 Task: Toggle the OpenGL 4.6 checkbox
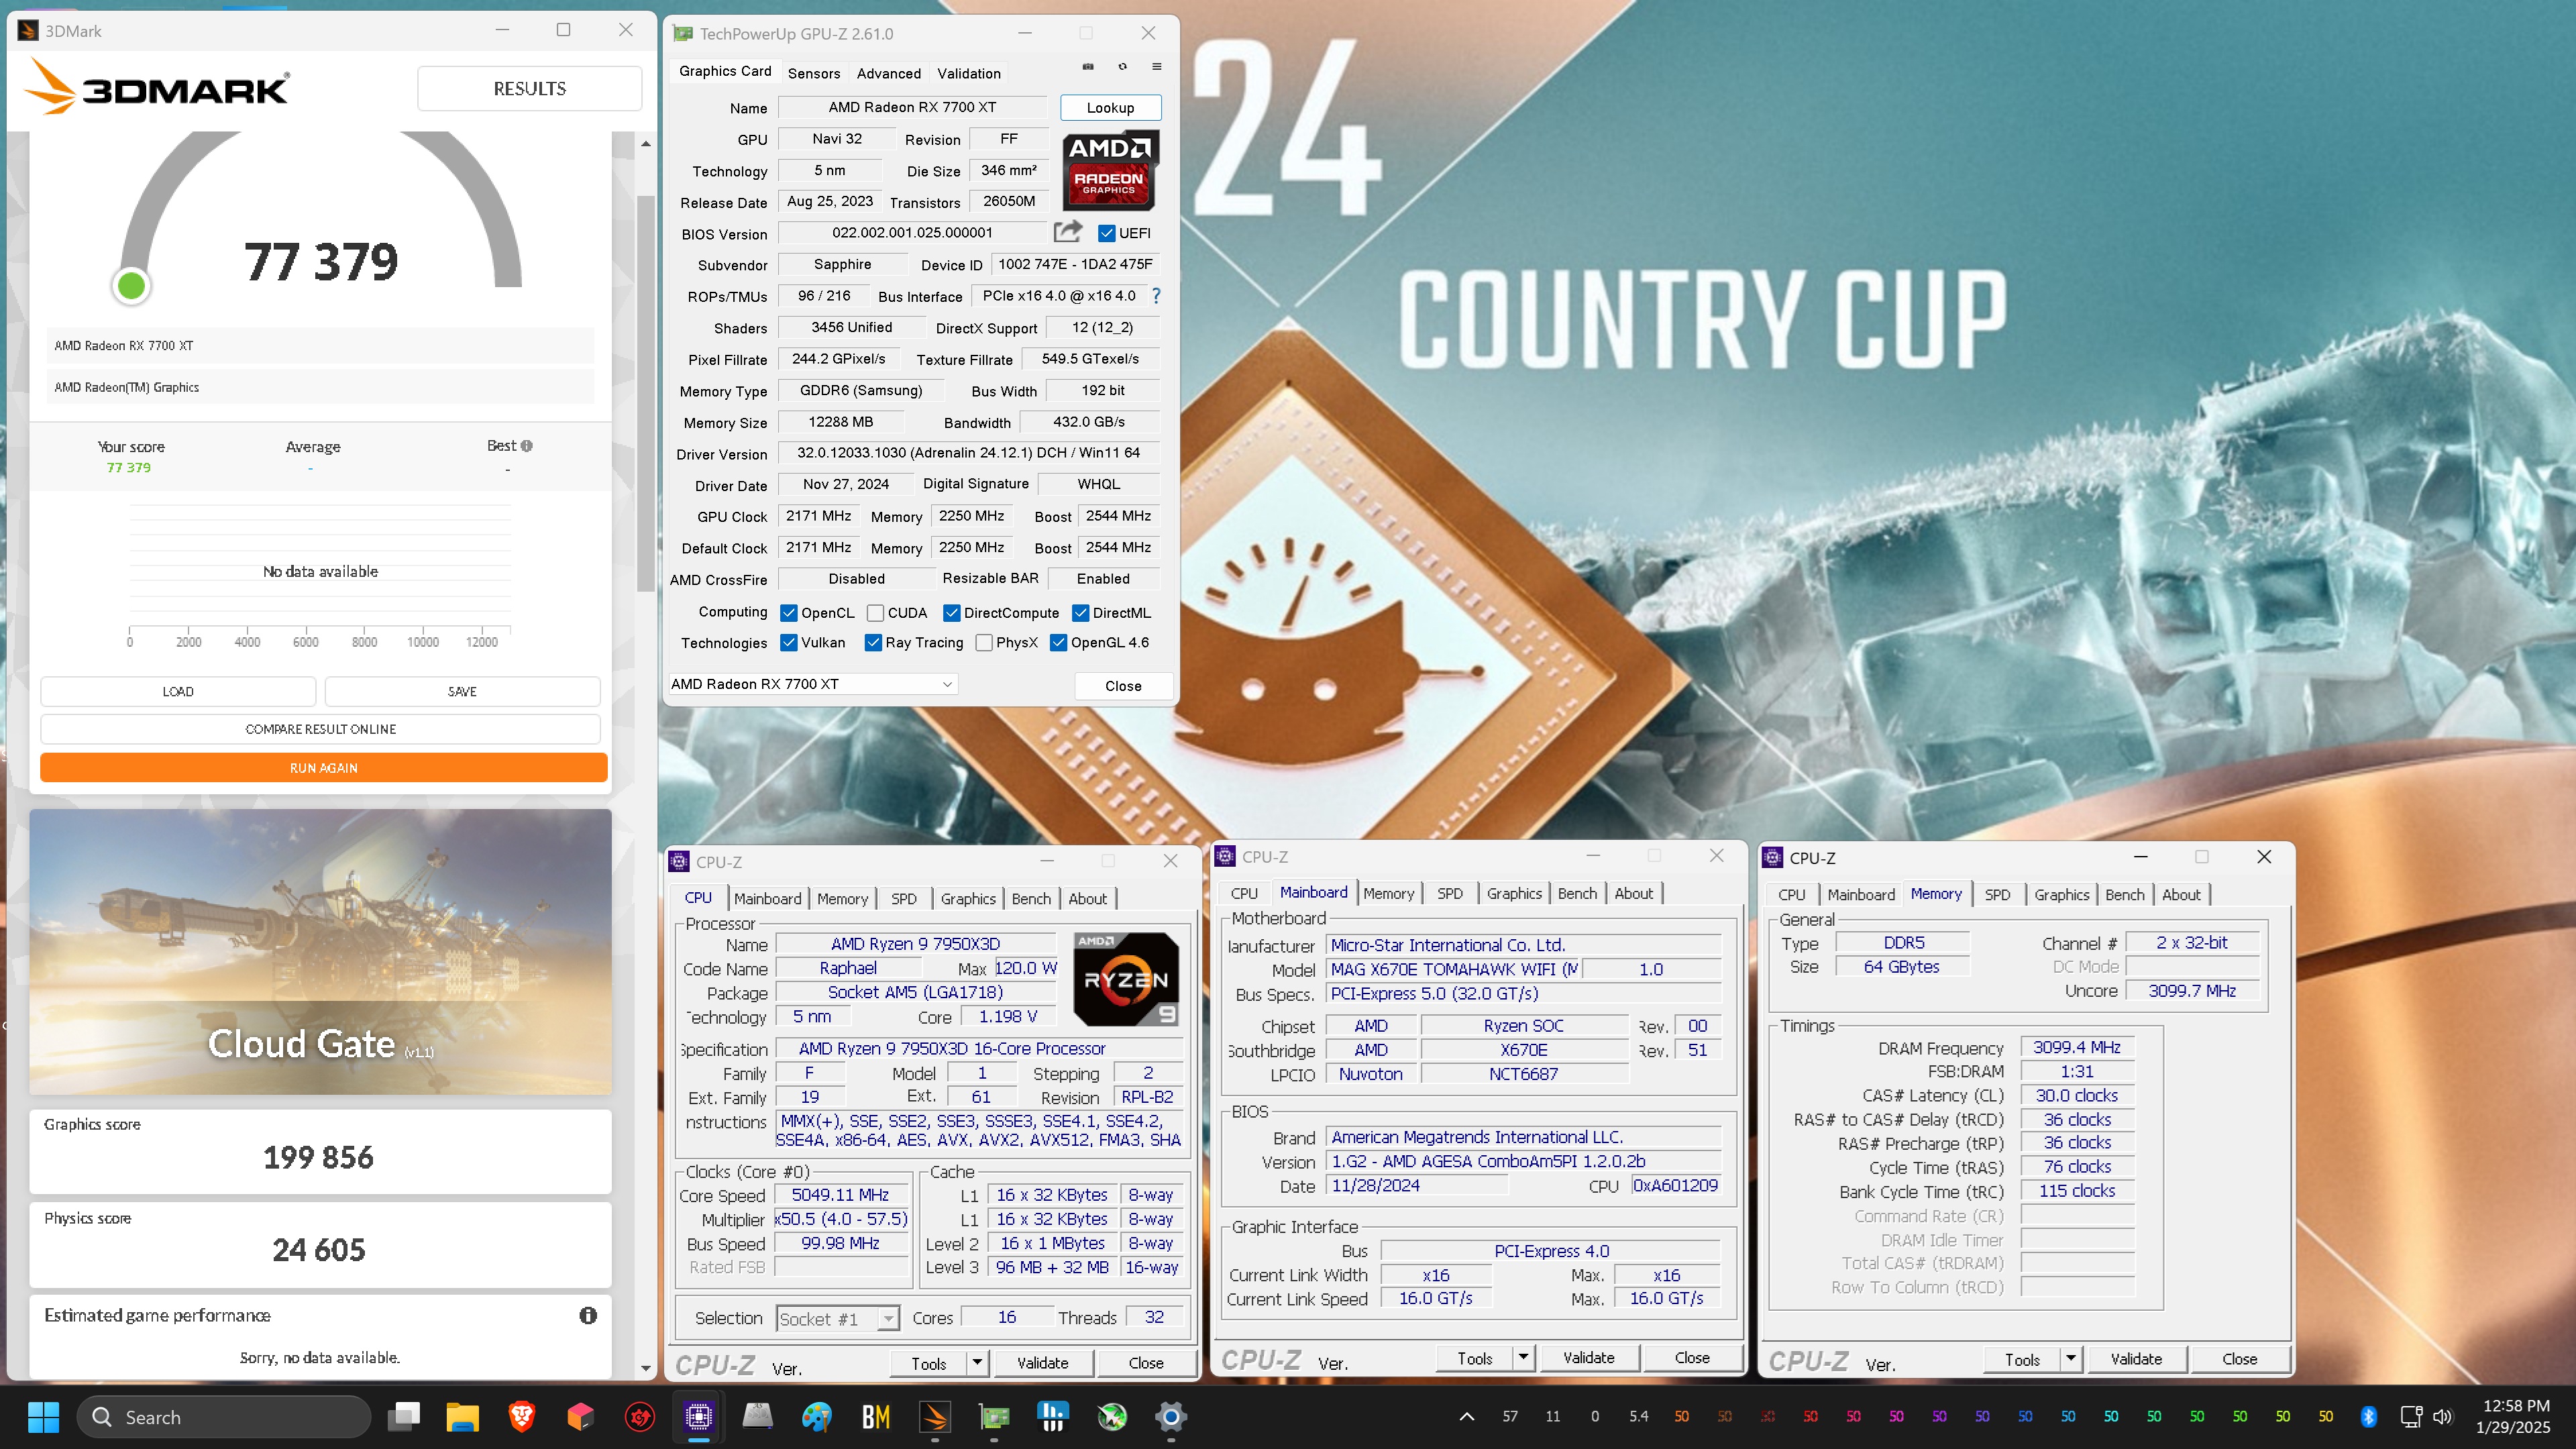tap(1059, 643)
